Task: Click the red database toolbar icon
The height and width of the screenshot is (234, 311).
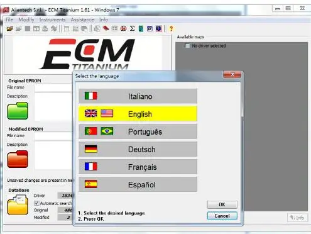Action: pos(124,28)
